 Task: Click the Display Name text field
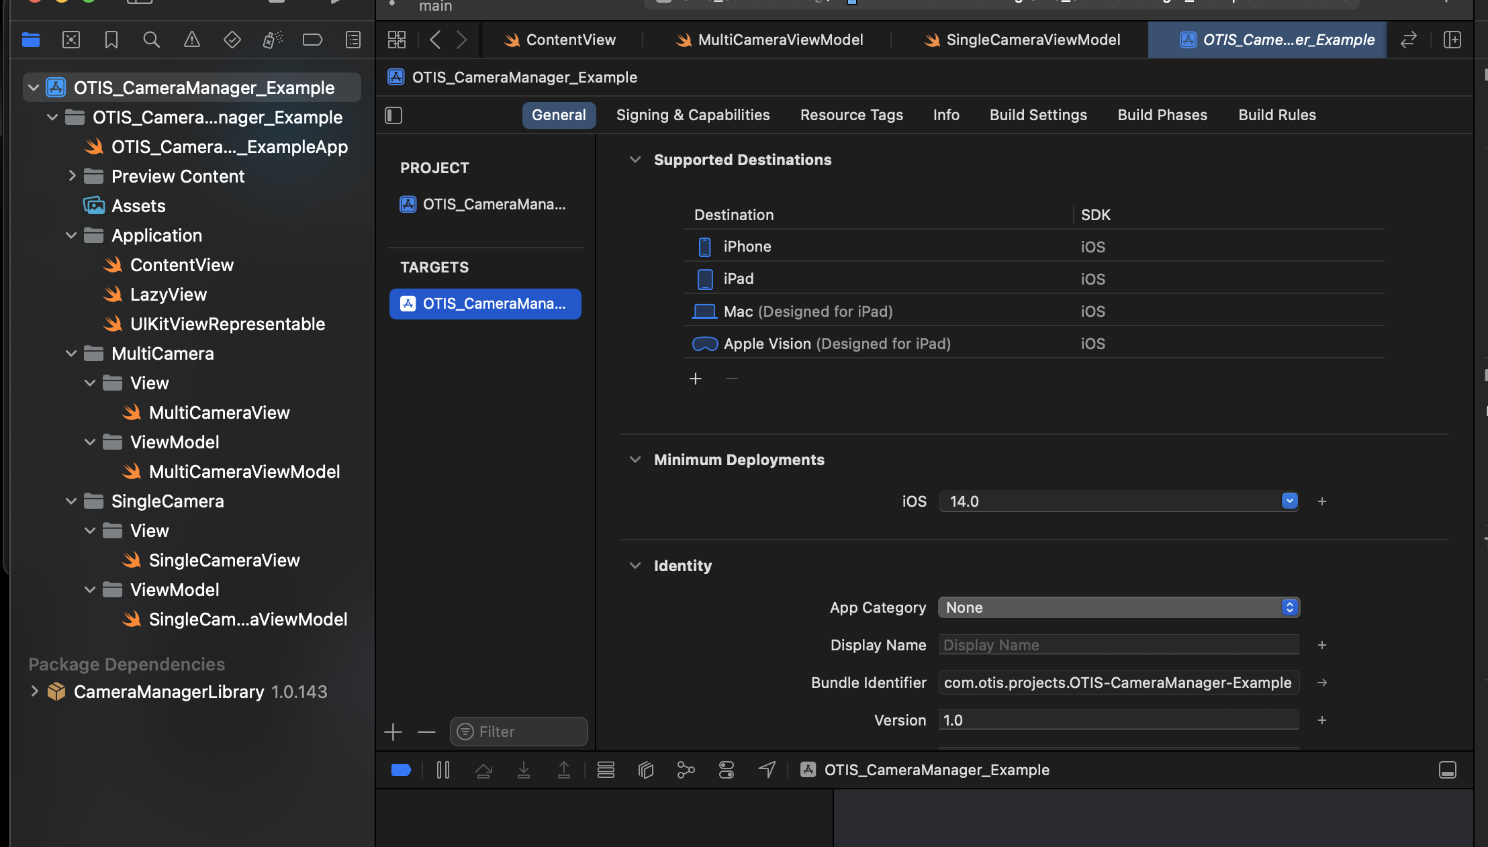click(x=1118, y=645)
